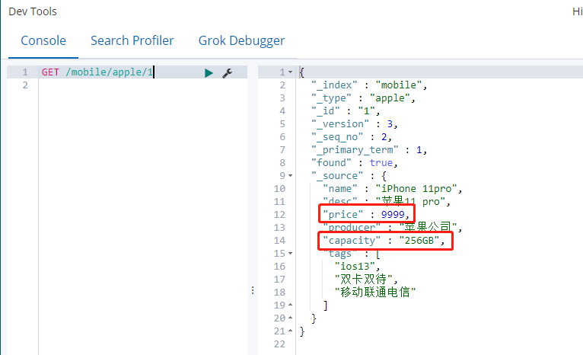The height and width of the screenshot is (355, 583).
Task: Click the "_index" : "mobile" line
Action: coord(369,85)
